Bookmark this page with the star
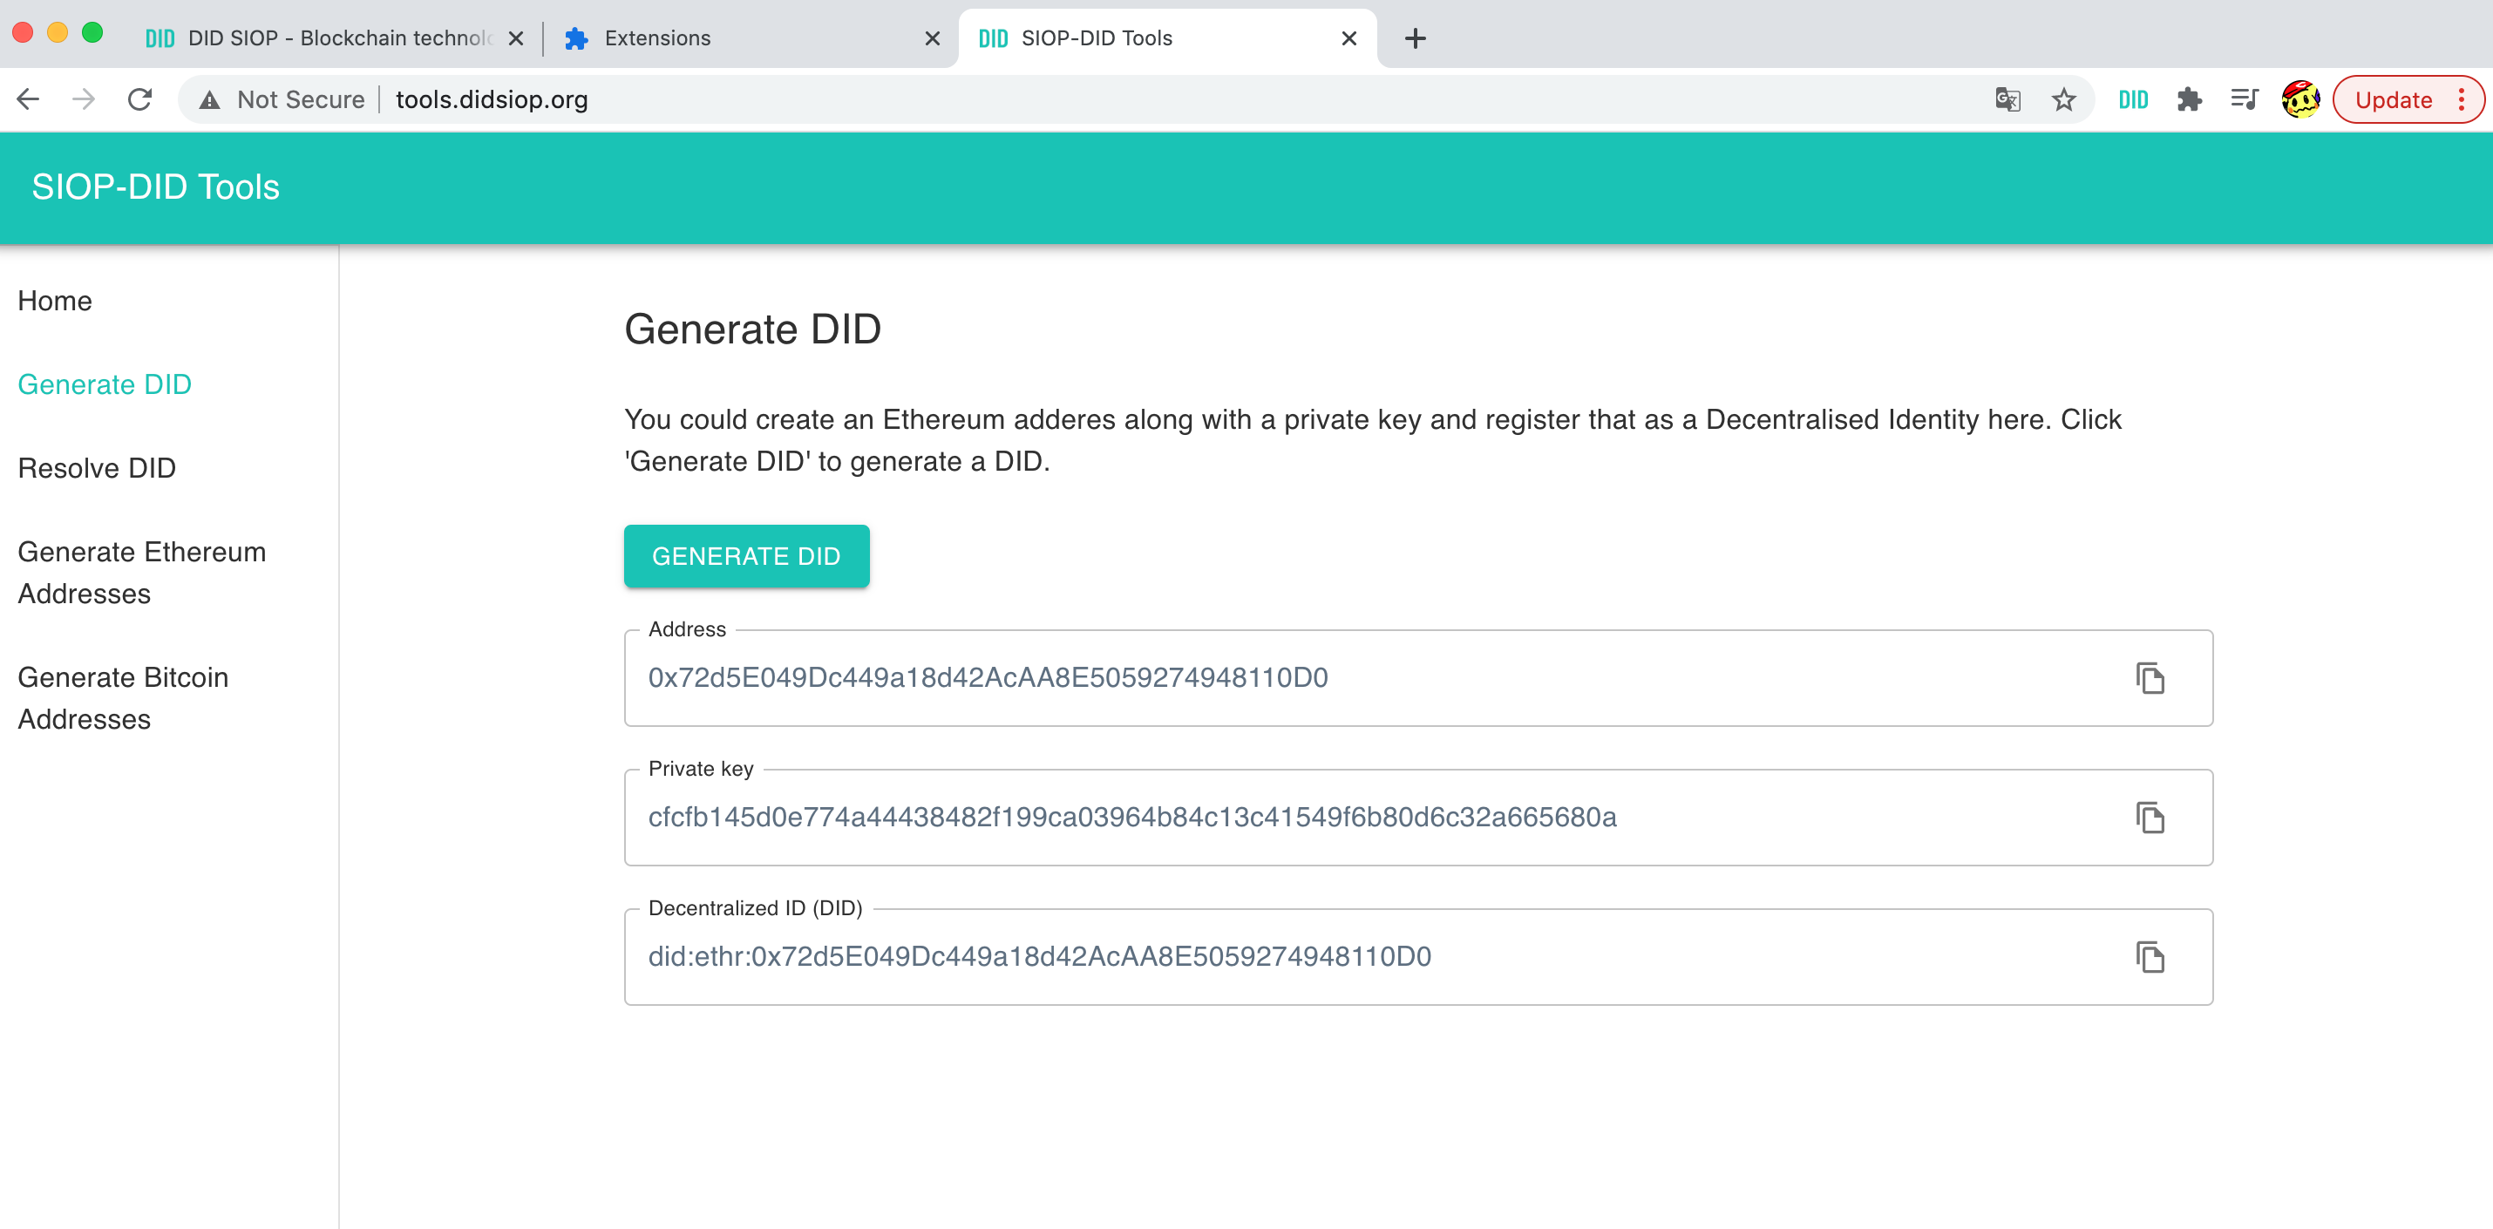 tap(2063, 99)
